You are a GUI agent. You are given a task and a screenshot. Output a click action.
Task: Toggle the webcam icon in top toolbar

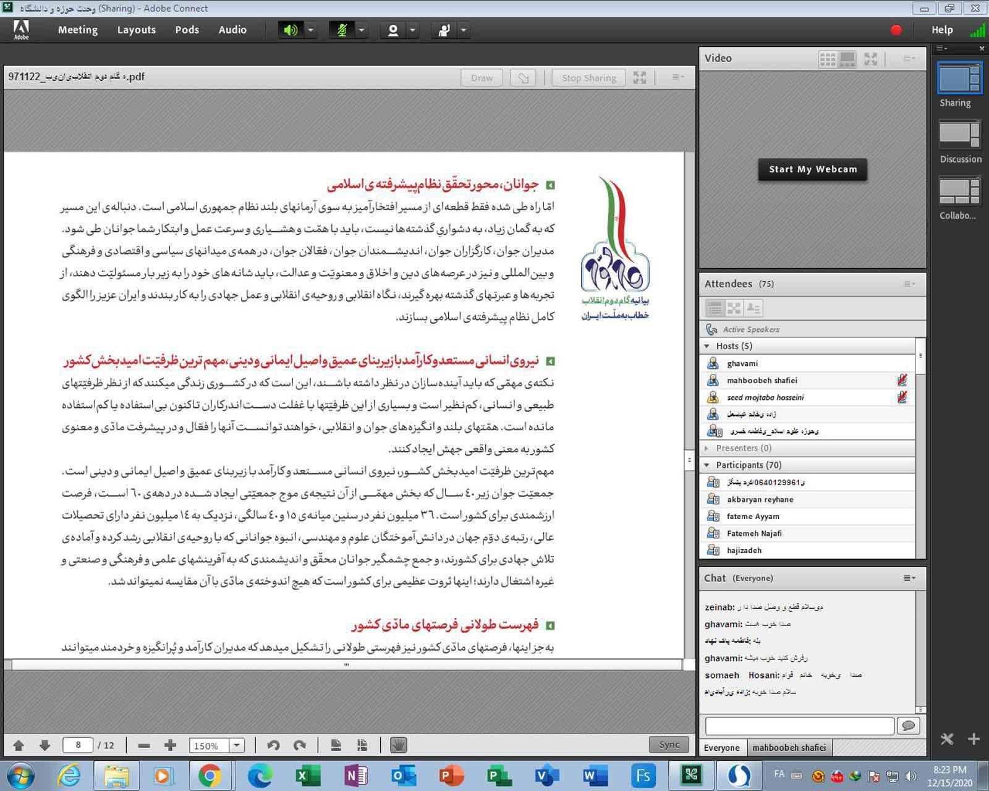click(x=393, y=30)
